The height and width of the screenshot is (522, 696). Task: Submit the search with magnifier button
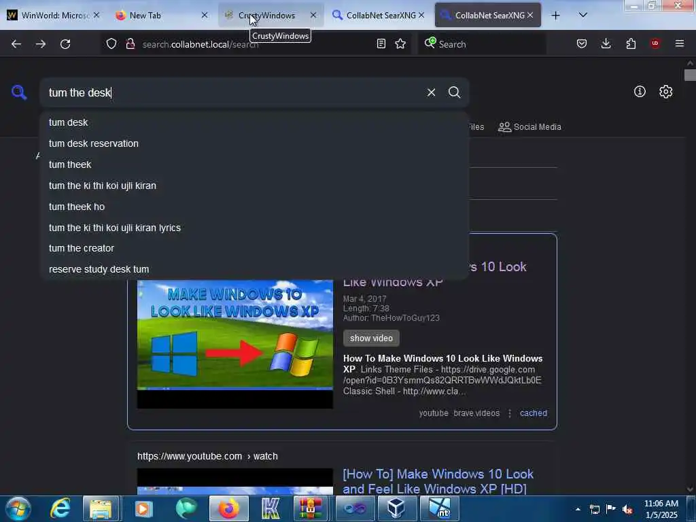pos(454,92)
